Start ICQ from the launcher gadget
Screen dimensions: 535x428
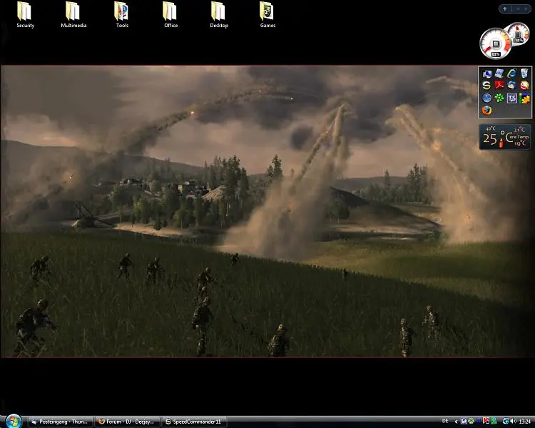499,98
